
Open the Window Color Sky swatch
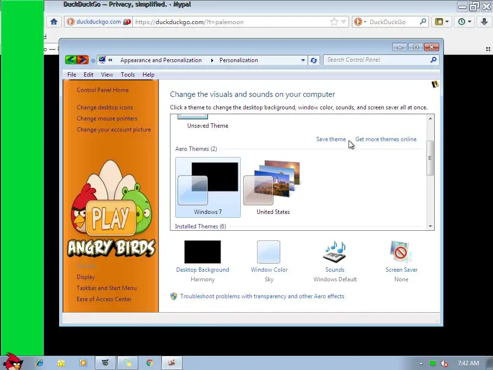click(x=269, y=252)
